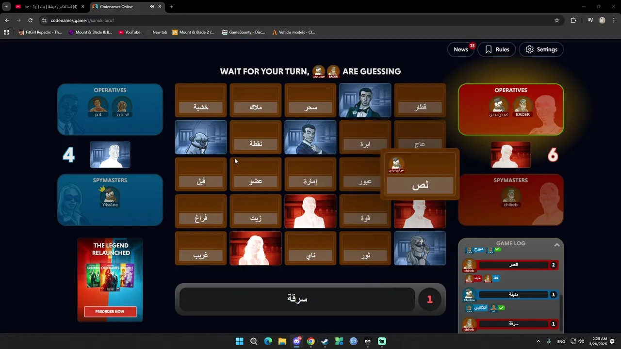Image resolution: width=621 pixels, height=349 pixels.
Task: Select the word card إمارة
Action: pyautogui.click(x=310, y=174)
